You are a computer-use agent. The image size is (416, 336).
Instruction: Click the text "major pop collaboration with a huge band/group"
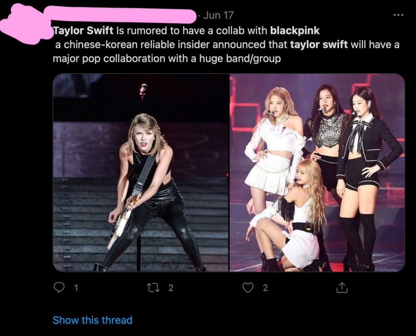166,59
